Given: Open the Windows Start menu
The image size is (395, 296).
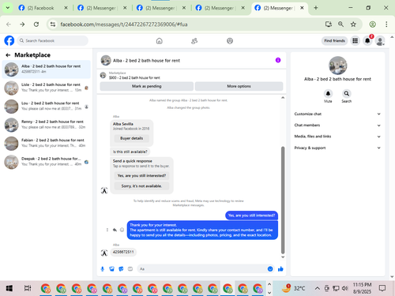Looking at the screenshot, I should (9, 288).
